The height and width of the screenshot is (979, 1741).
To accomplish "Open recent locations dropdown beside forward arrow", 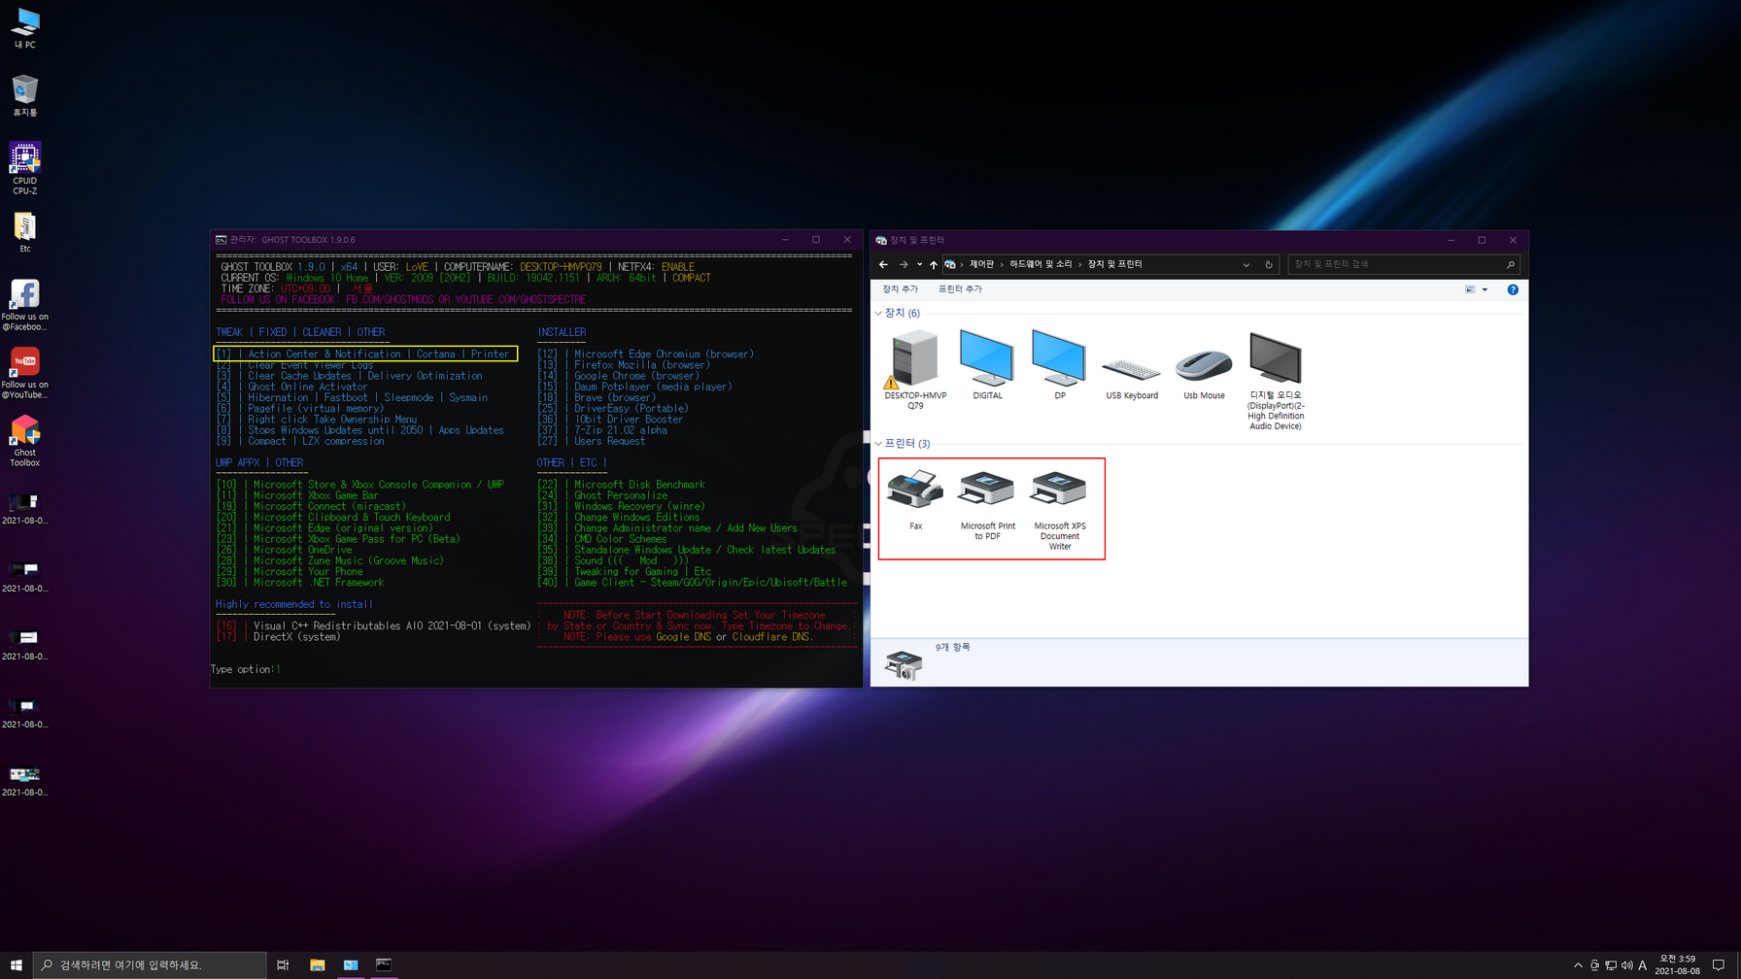I will [x=920, y=264].
